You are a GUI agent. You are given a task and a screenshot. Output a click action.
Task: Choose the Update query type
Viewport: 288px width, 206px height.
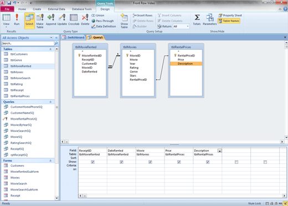pos(62,19)
